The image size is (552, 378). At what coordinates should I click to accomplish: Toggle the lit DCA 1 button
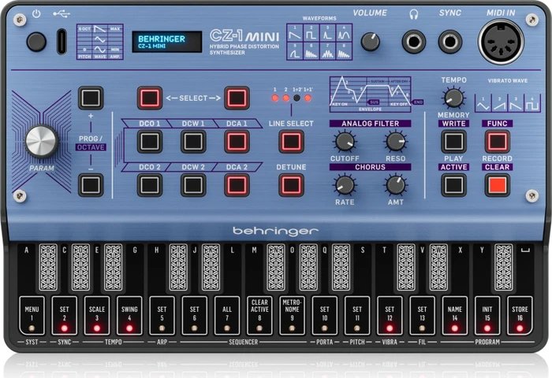coord(237,141)
